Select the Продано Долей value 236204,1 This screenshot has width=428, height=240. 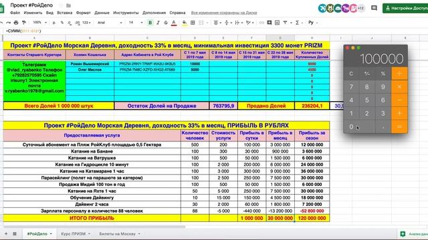click(x=312, y=106)
